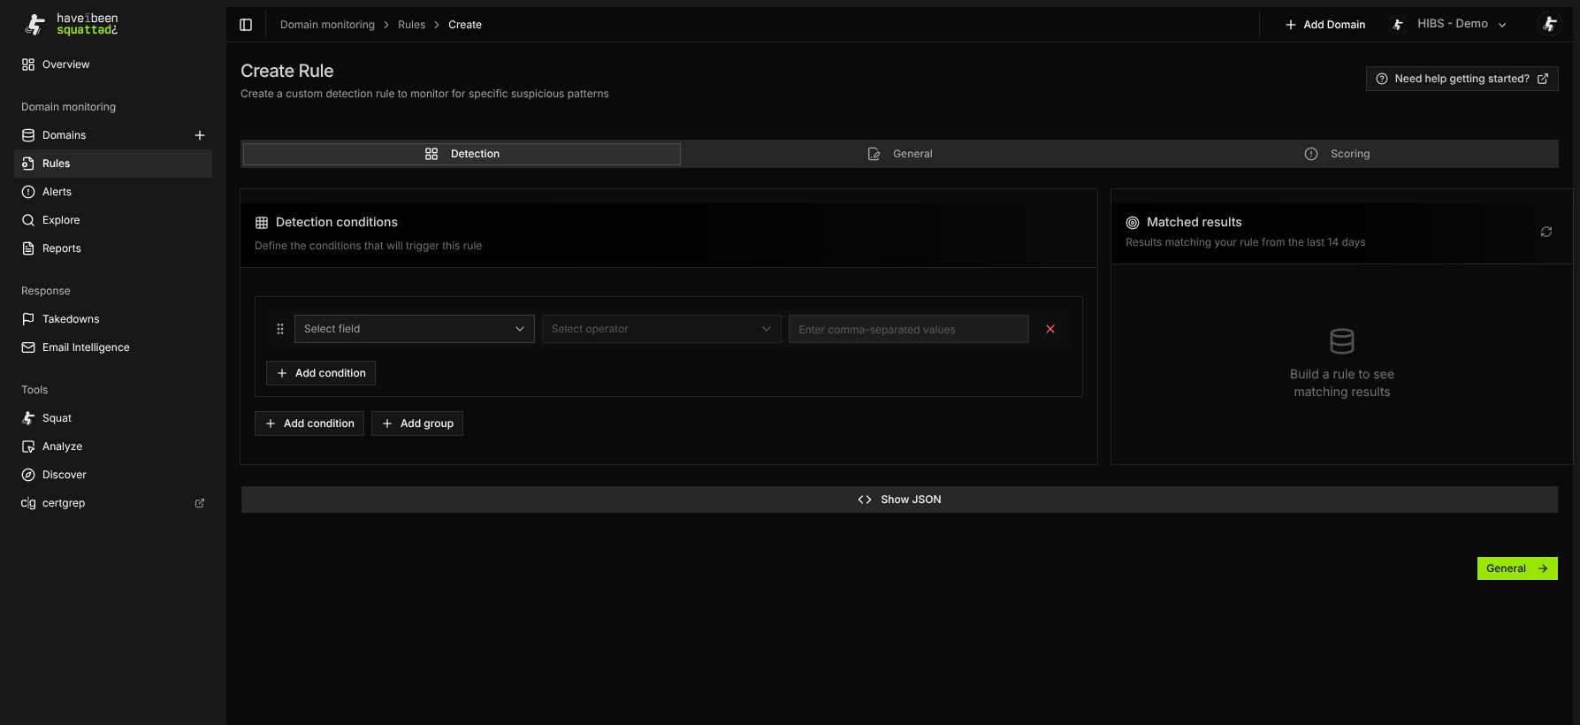Toggle the sidebar panel icon

click(246, 25)
